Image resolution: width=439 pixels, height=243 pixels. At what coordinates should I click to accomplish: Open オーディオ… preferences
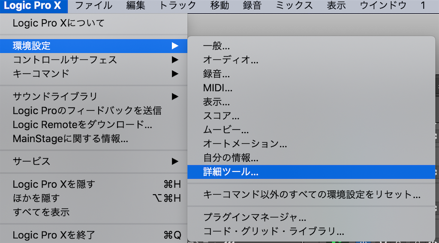coord(311,60)
